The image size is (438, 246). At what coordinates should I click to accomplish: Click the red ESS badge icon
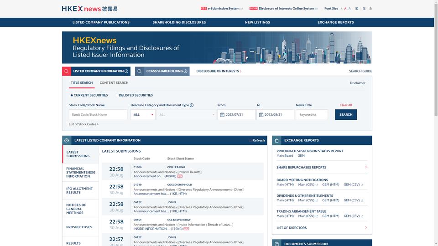point(203,9)
